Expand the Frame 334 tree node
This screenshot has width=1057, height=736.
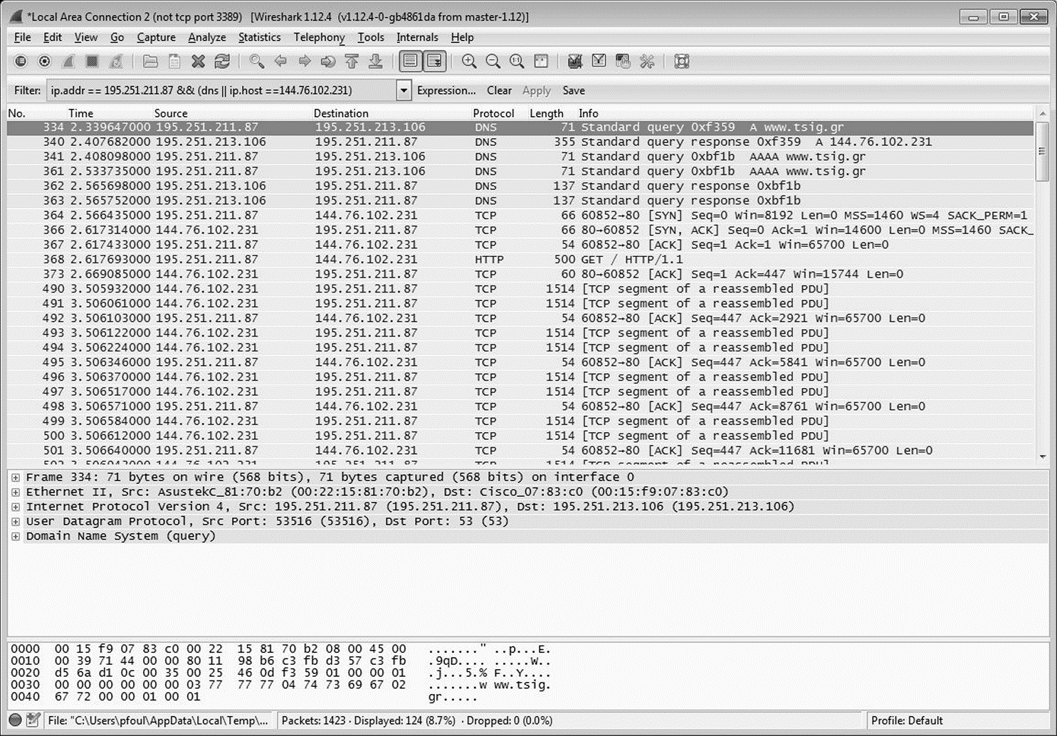16,477
